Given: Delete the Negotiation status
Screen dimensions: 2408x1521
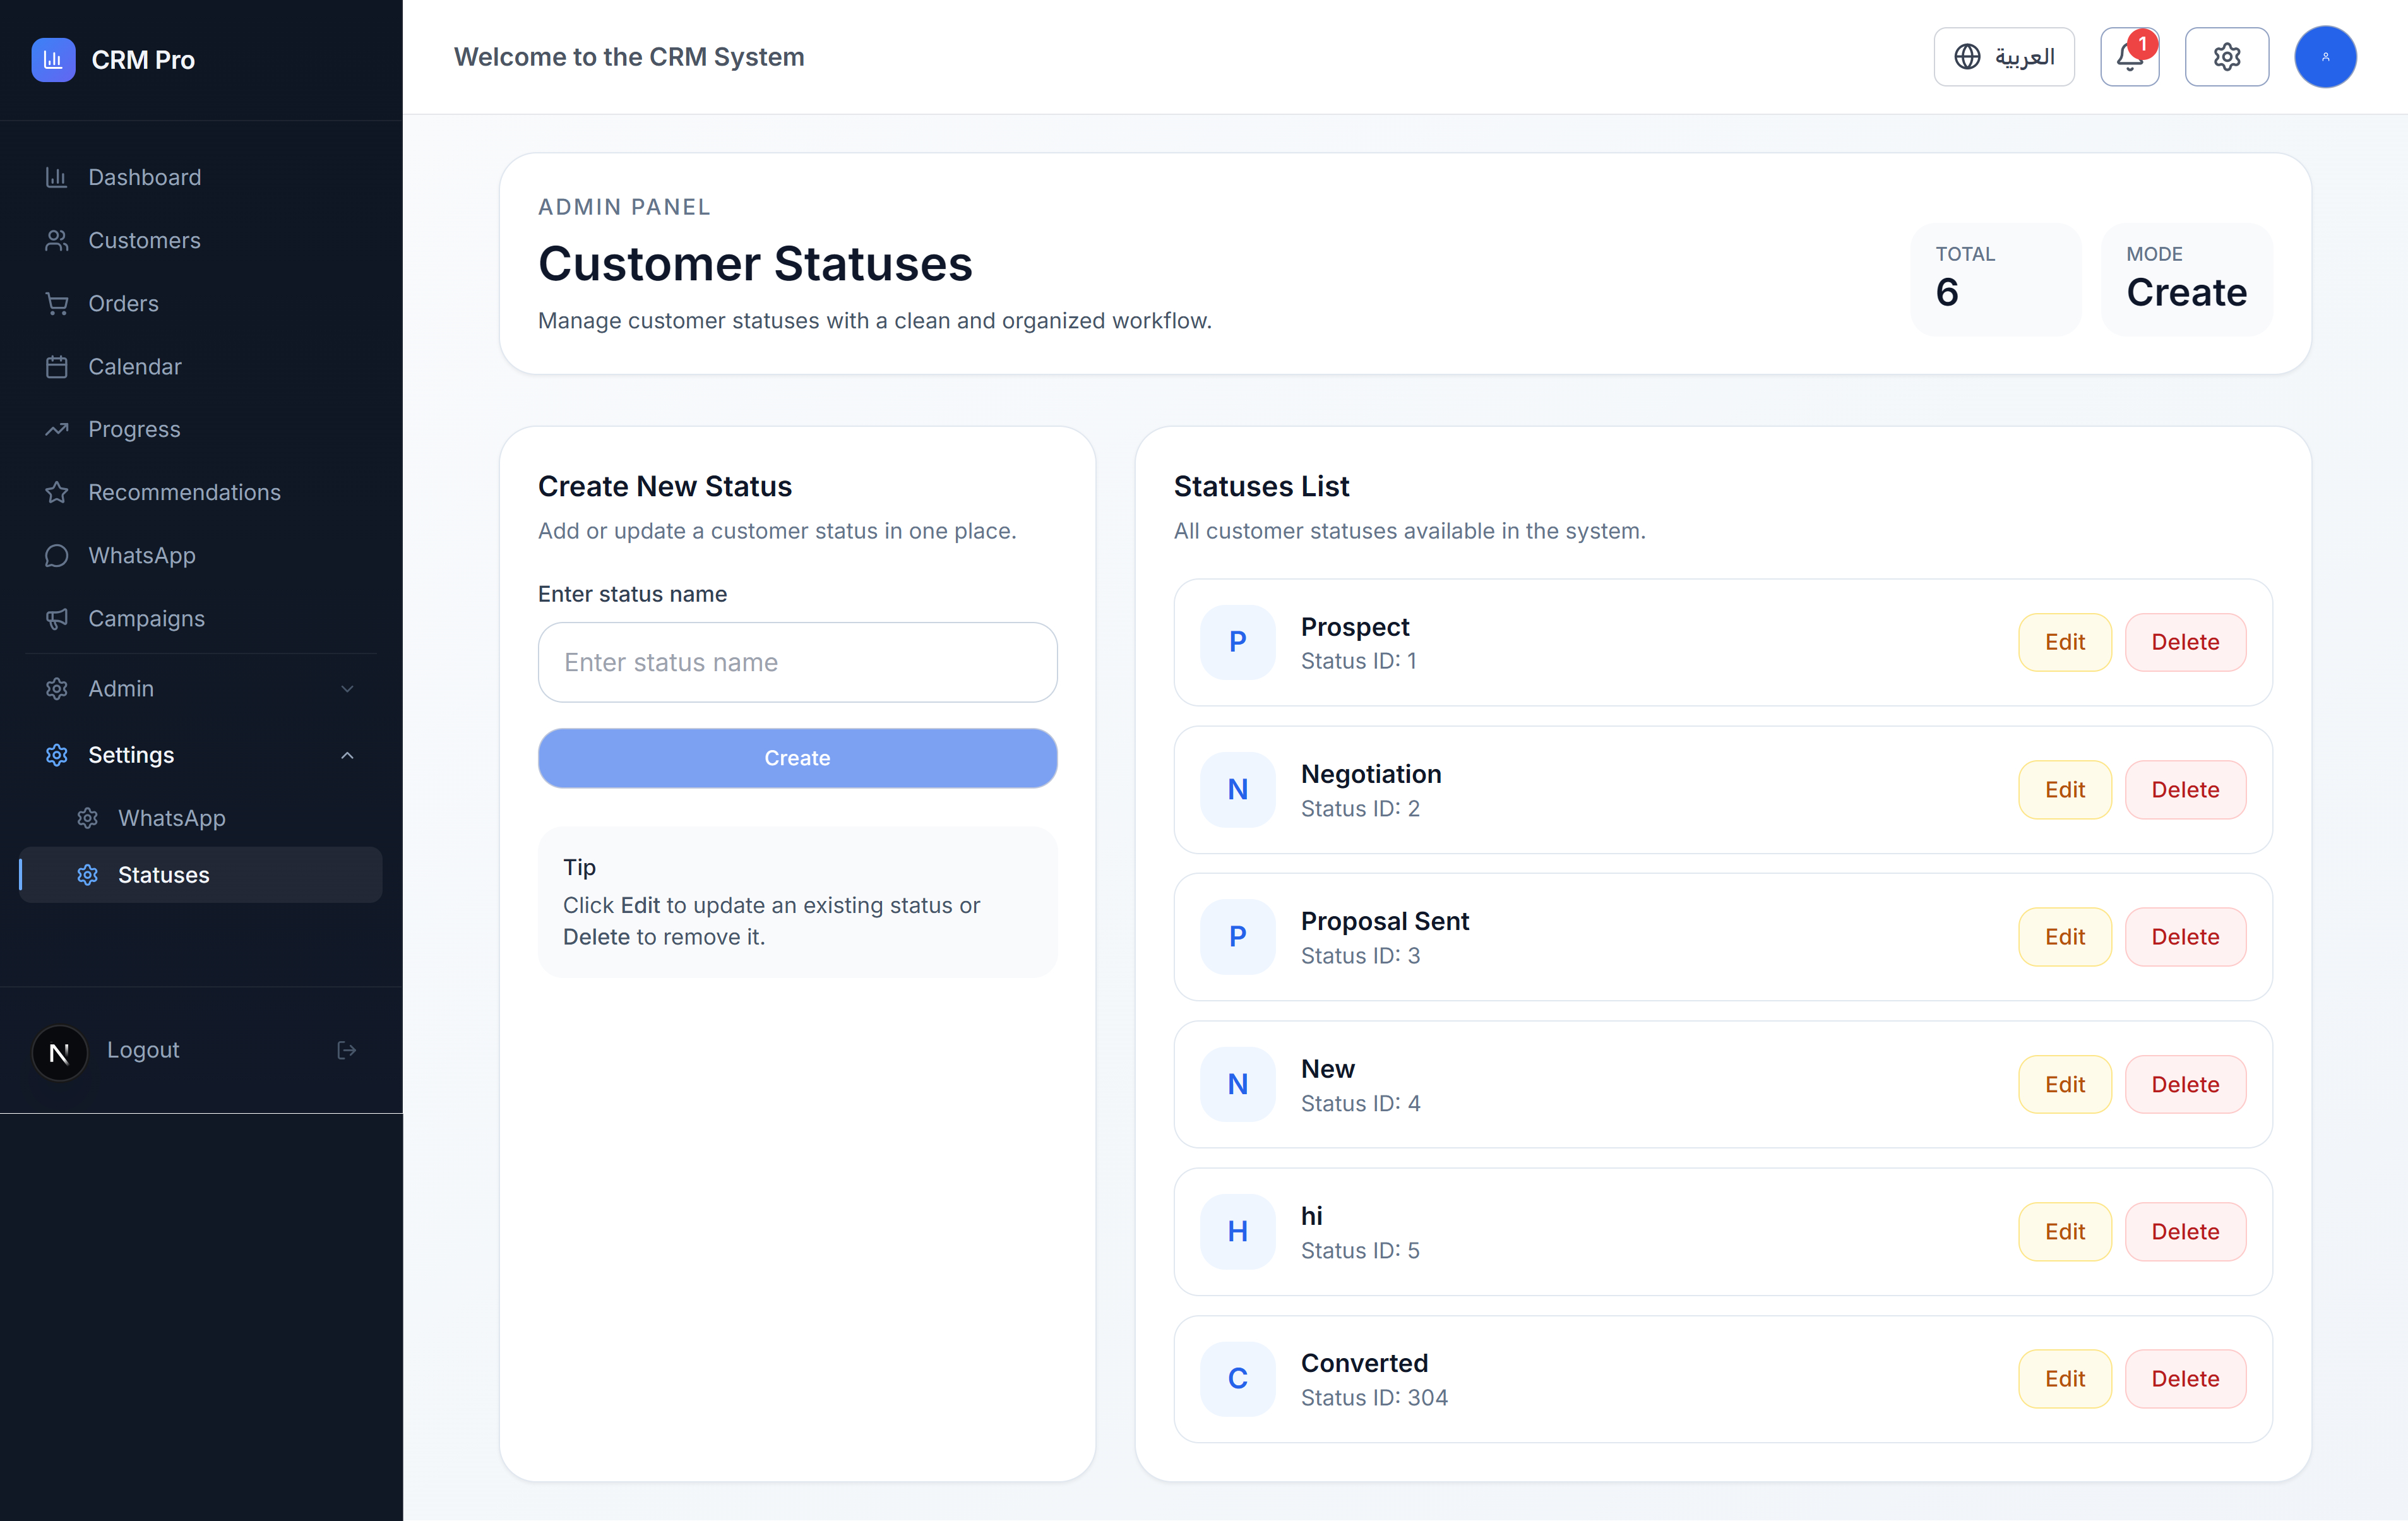Looking at the screenshot, I should click(x=2185, y=790).
